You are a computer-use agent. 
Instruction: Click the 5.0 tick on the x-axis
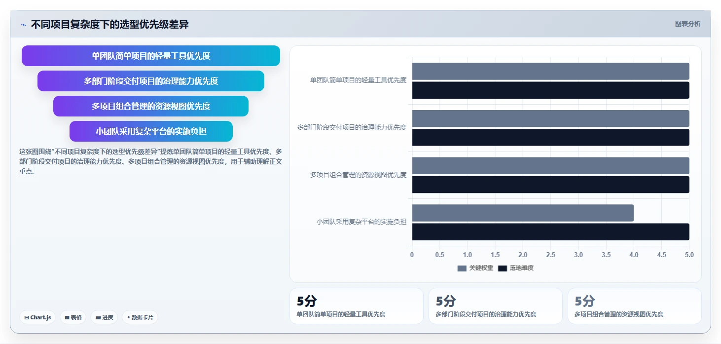[x=689, y=255]
